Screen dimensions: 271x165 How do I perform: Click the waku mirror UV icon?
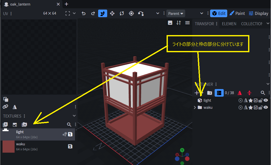[x=246, y=107]
